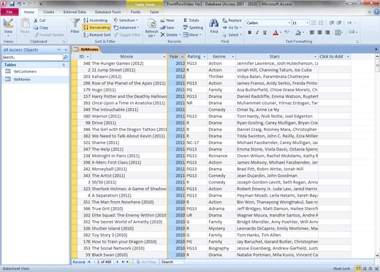Undo the last action in Quick Access toolbar
This screenshot has width=380, height=272.
pos(19,4)
